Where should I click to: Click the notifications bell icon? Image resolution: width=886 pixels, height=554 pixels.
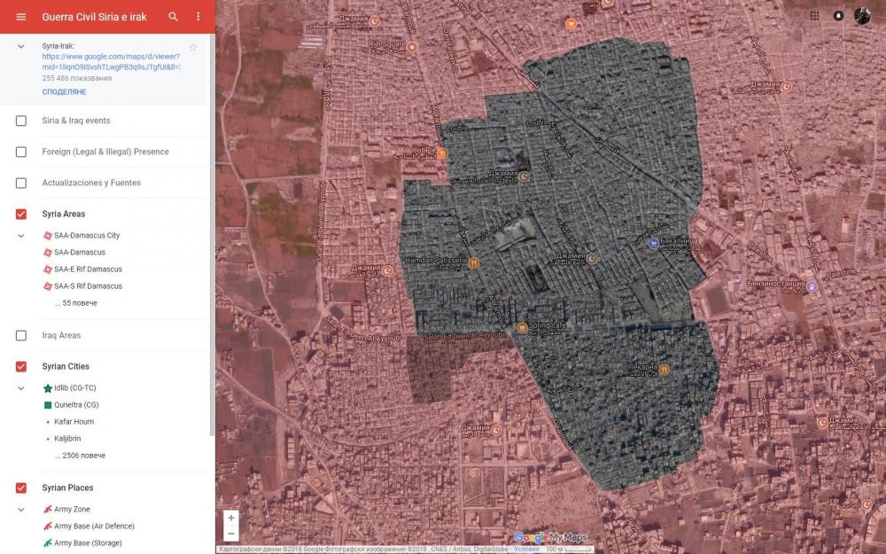[838, 16]
